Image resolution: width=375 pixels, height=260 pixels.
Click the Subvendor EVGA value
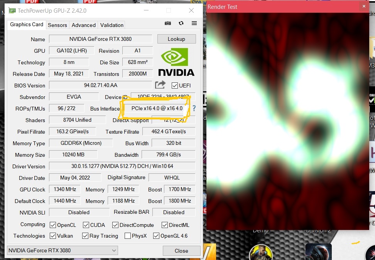74,97
